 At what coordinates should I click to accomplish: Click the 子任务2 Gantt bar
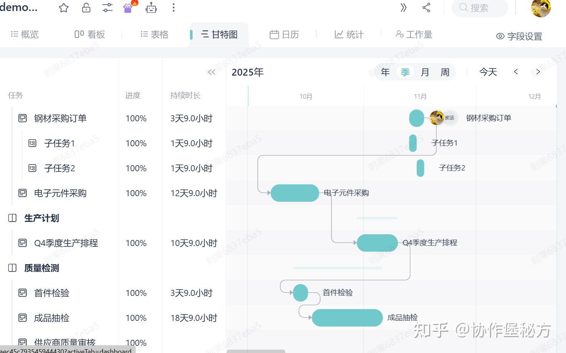[420, 168]
